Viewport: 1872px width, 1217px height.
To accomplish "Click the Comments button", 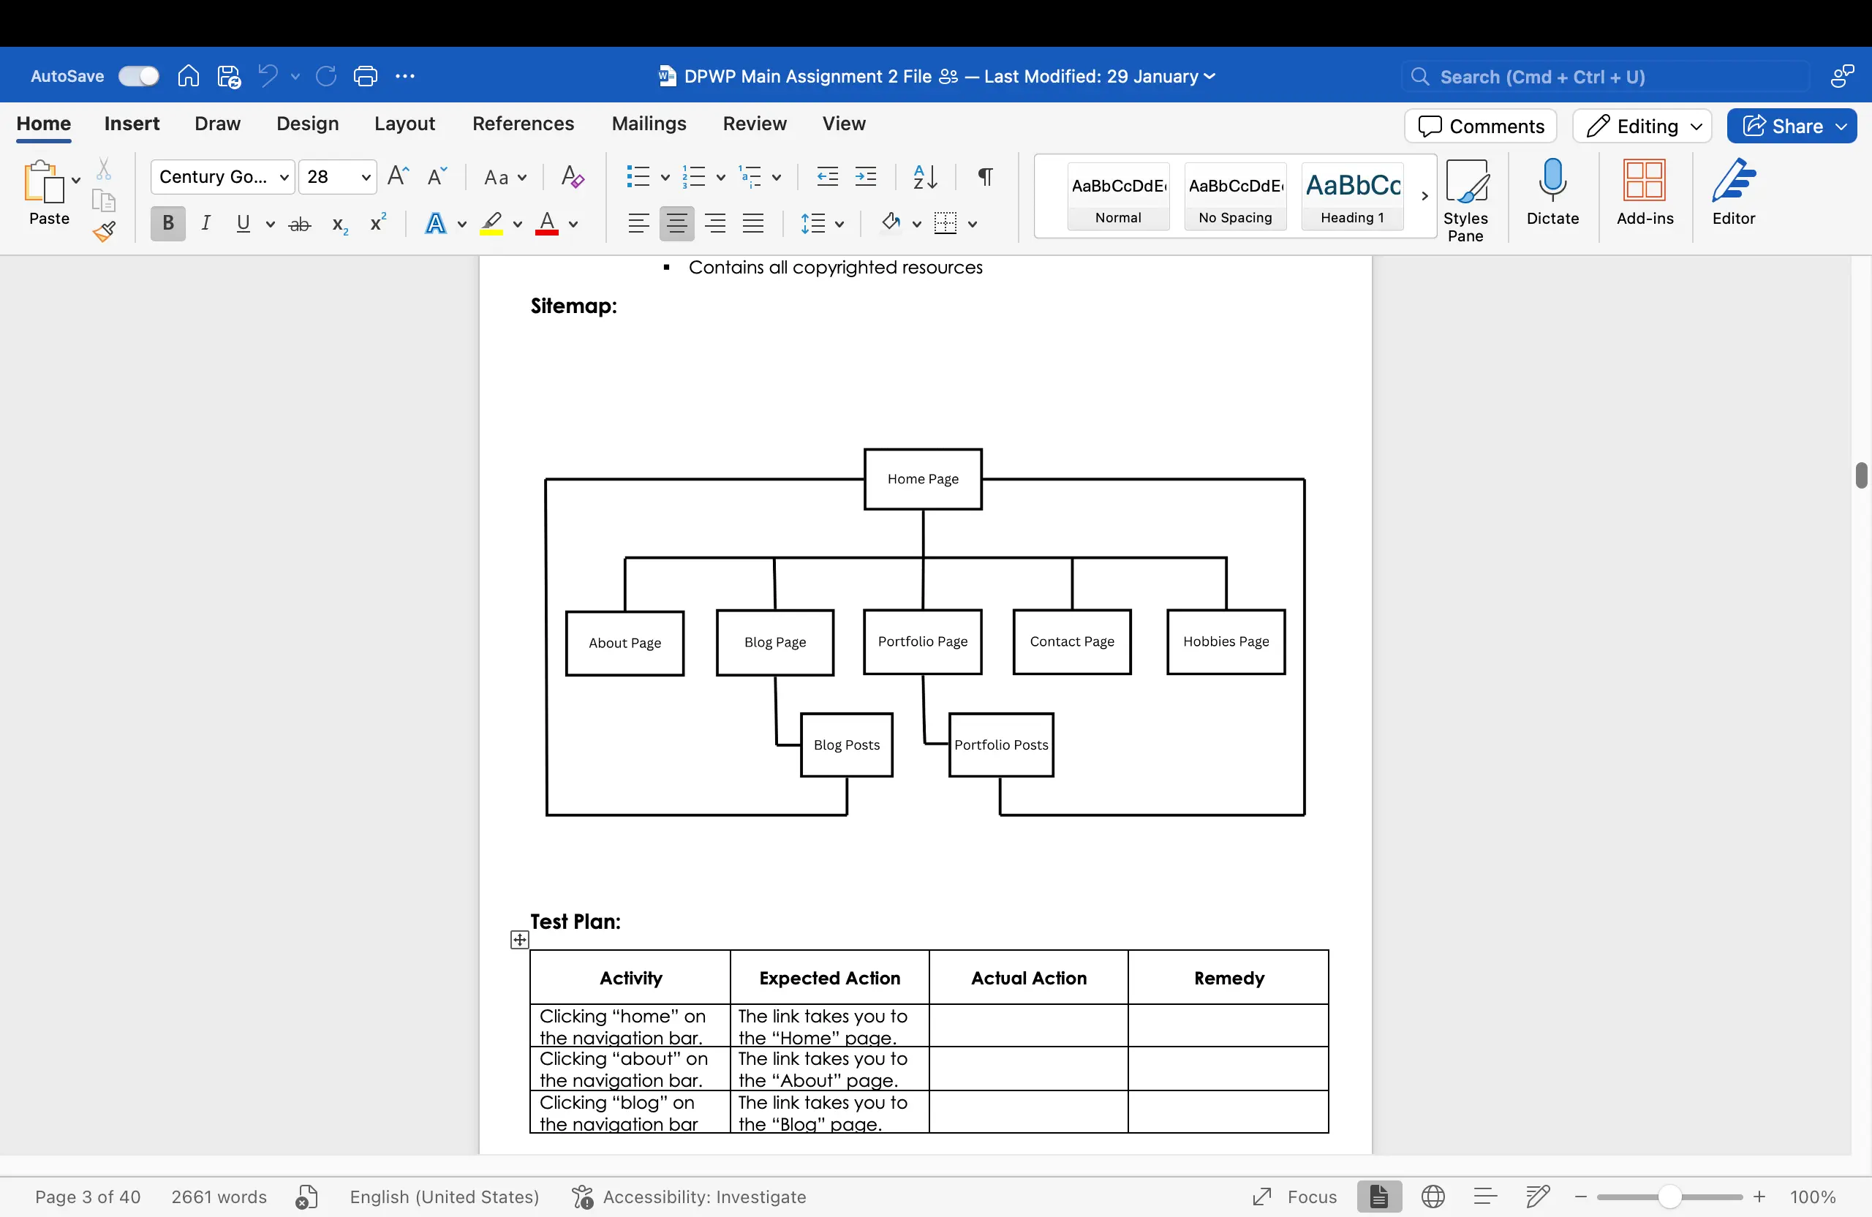I will [x=1479, y=126].
